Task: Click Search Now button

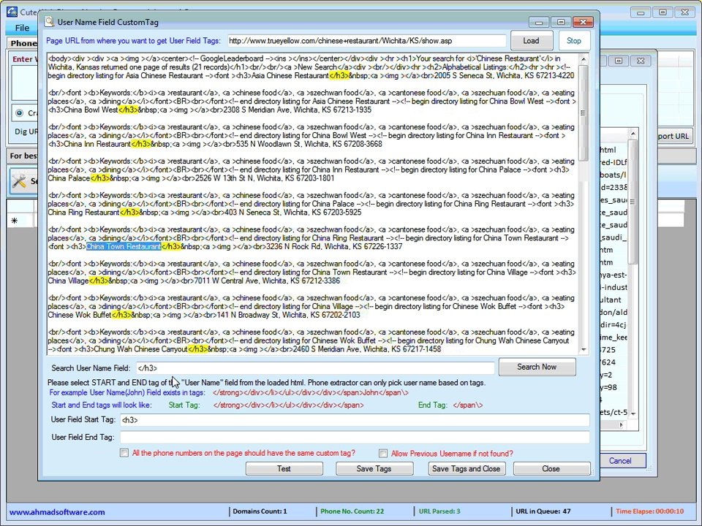Action: [x=537, y=367]
